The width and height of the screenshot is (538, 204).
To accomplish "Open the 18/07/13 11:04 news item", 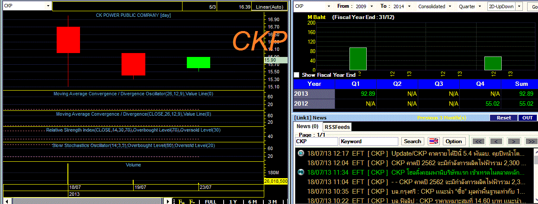I will [x=417, y=182].
